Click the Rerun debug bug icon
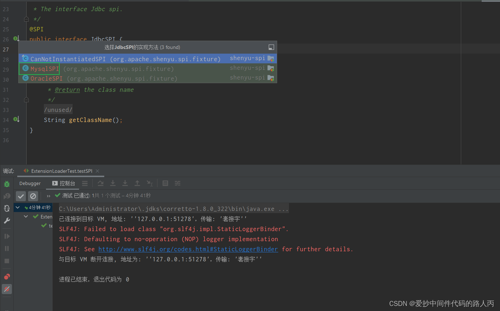This screenshot has height=311, width=500. 7,184
